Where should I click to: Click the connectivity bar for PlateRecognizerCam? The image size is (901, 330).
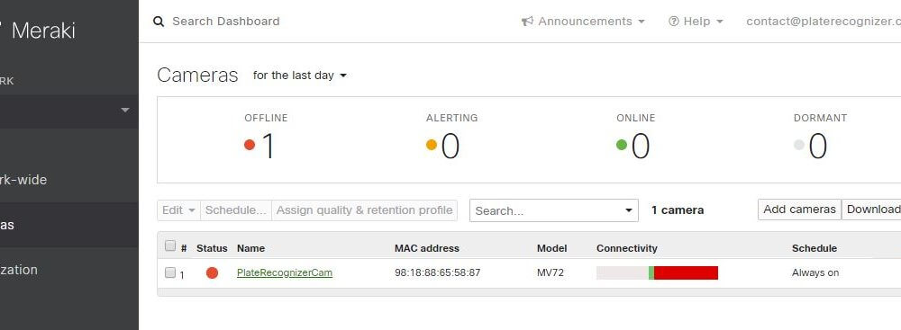(x=658, y=272)
